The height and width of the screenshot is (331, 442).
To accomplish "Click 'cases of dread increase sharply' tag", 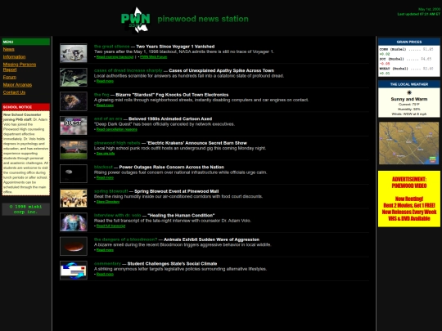I will tap(129, 70).
